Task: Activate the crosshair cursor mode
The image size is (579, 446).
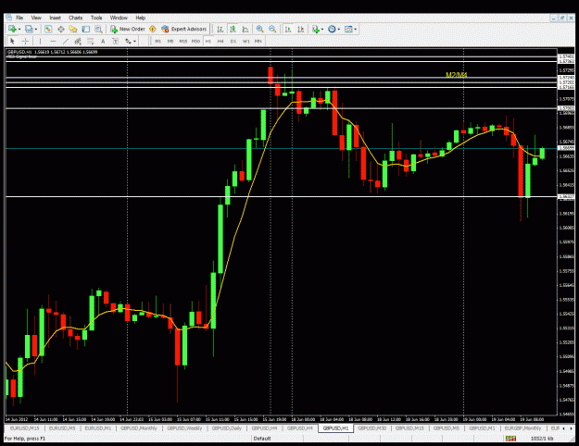Action: [25, 42]
